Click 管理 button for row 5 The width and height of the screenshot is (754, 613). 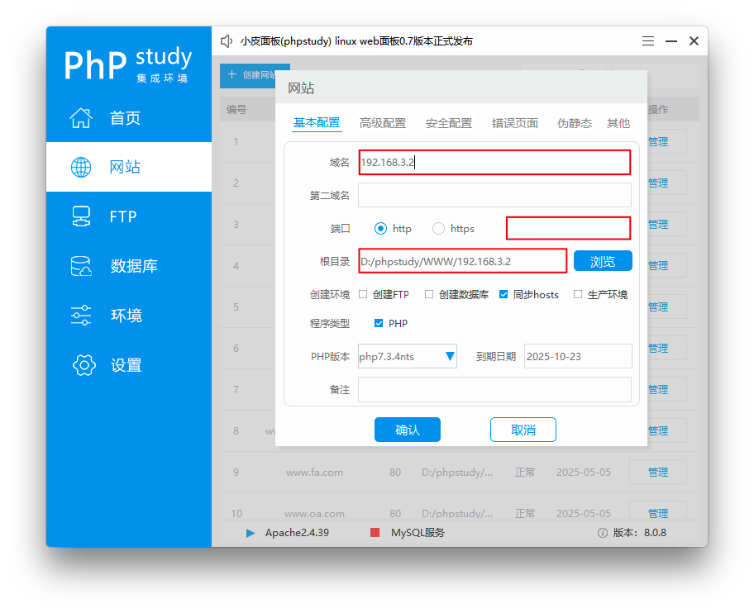(x=666, y=307)
